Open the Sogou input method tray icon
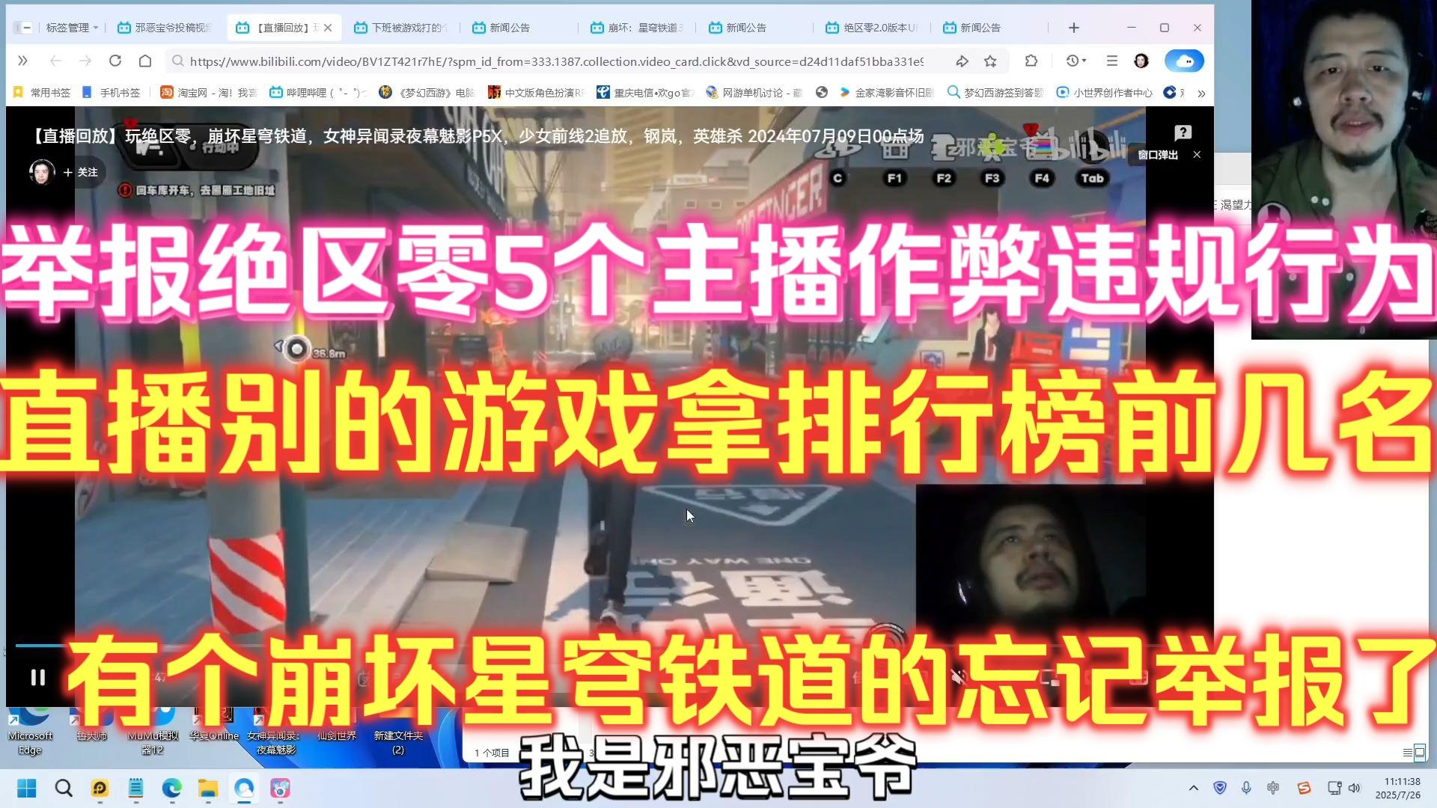1437x808 pixels. [1304, 788]
